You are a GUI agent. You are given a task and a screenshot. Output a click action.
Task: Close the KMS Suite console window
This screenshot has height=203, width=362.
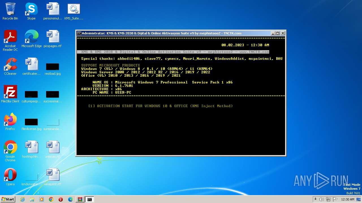pos(283,33)
